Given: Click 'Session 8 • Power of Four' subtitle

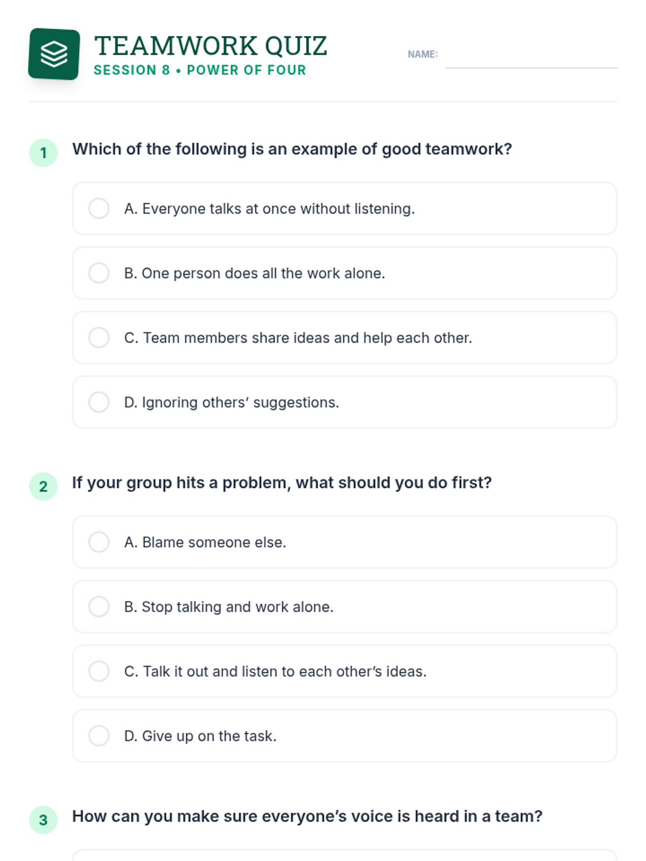Looking at the screenshot, I should pyautogui.click(x=200, y=70).
